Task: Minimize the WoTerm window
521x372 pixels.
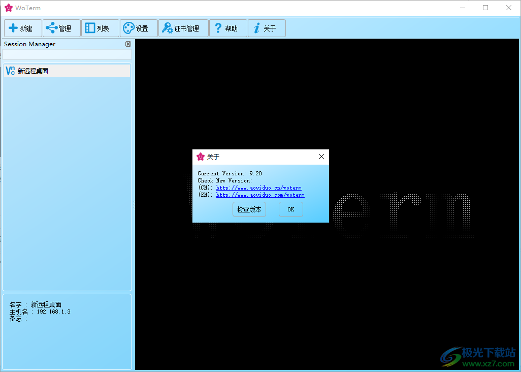Action: [463, 8]
